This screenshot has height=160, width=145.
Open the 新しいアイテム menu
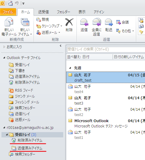25,27
